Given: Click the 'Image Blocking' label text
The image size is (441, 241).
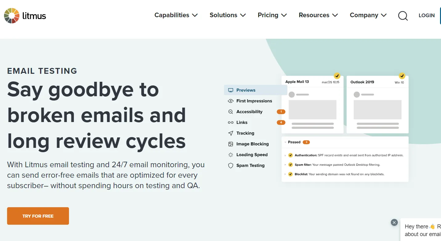Looking at the screenshot, I should tap(253, 144).
